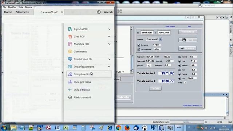This screenshot has width=233, height=131.
Task: Click the Stampa print button
Action: (187, 48)
